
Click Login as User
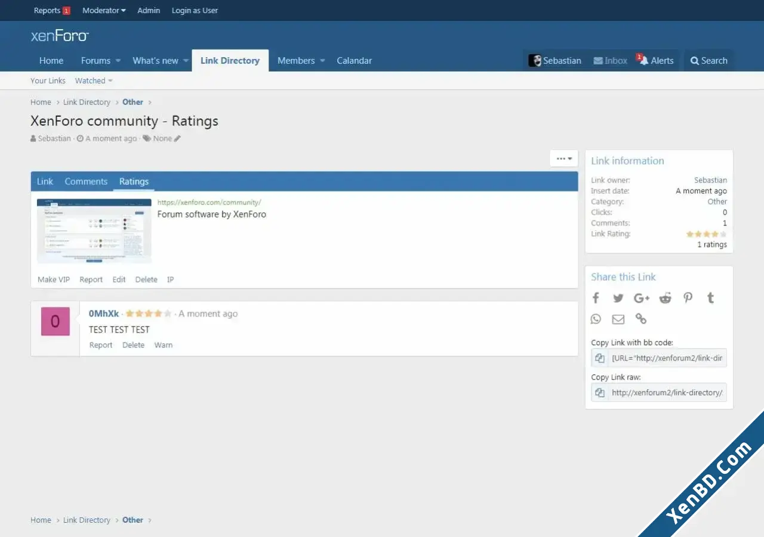[195, 10]
